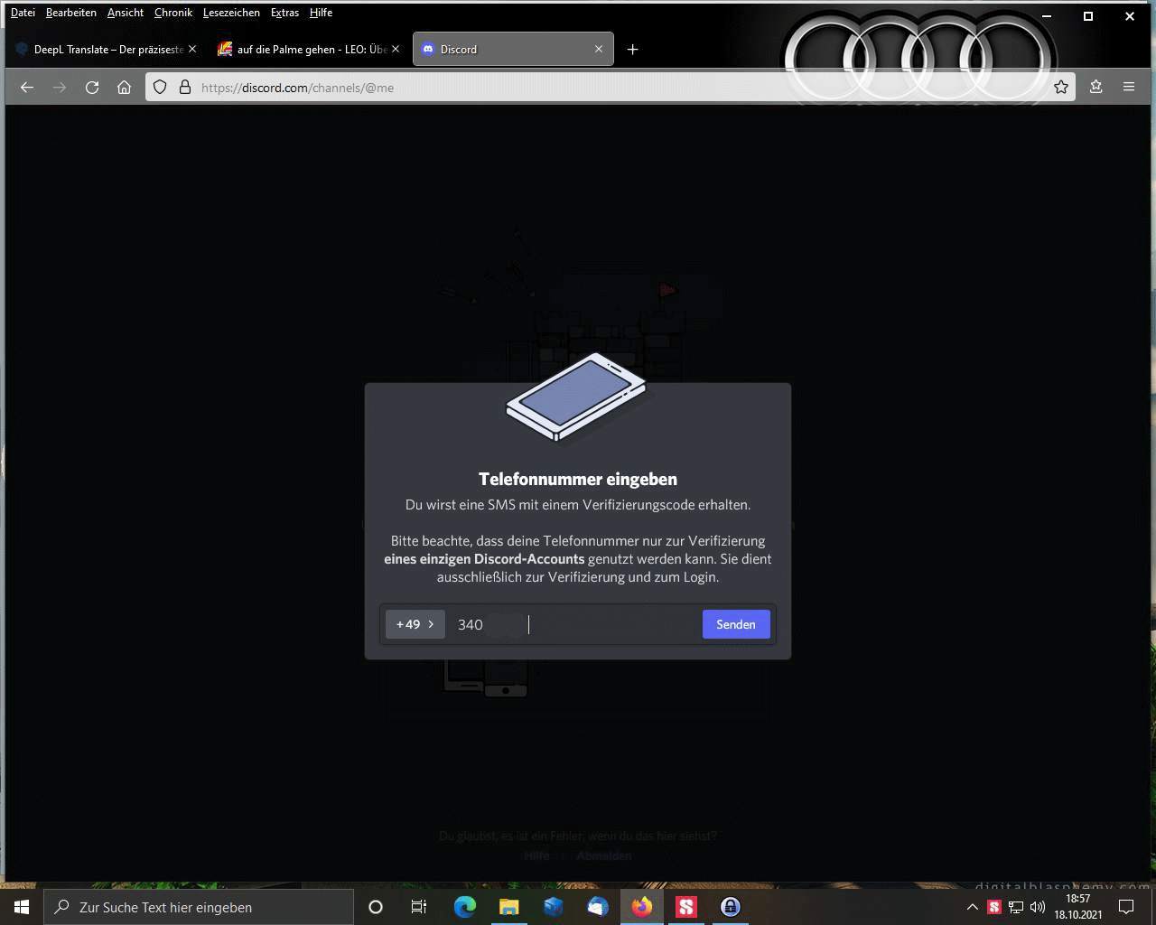Screen dimensions: 1156x925
Task: Go back to previous page
Action: pyautogui.click(x=27, y=88)
